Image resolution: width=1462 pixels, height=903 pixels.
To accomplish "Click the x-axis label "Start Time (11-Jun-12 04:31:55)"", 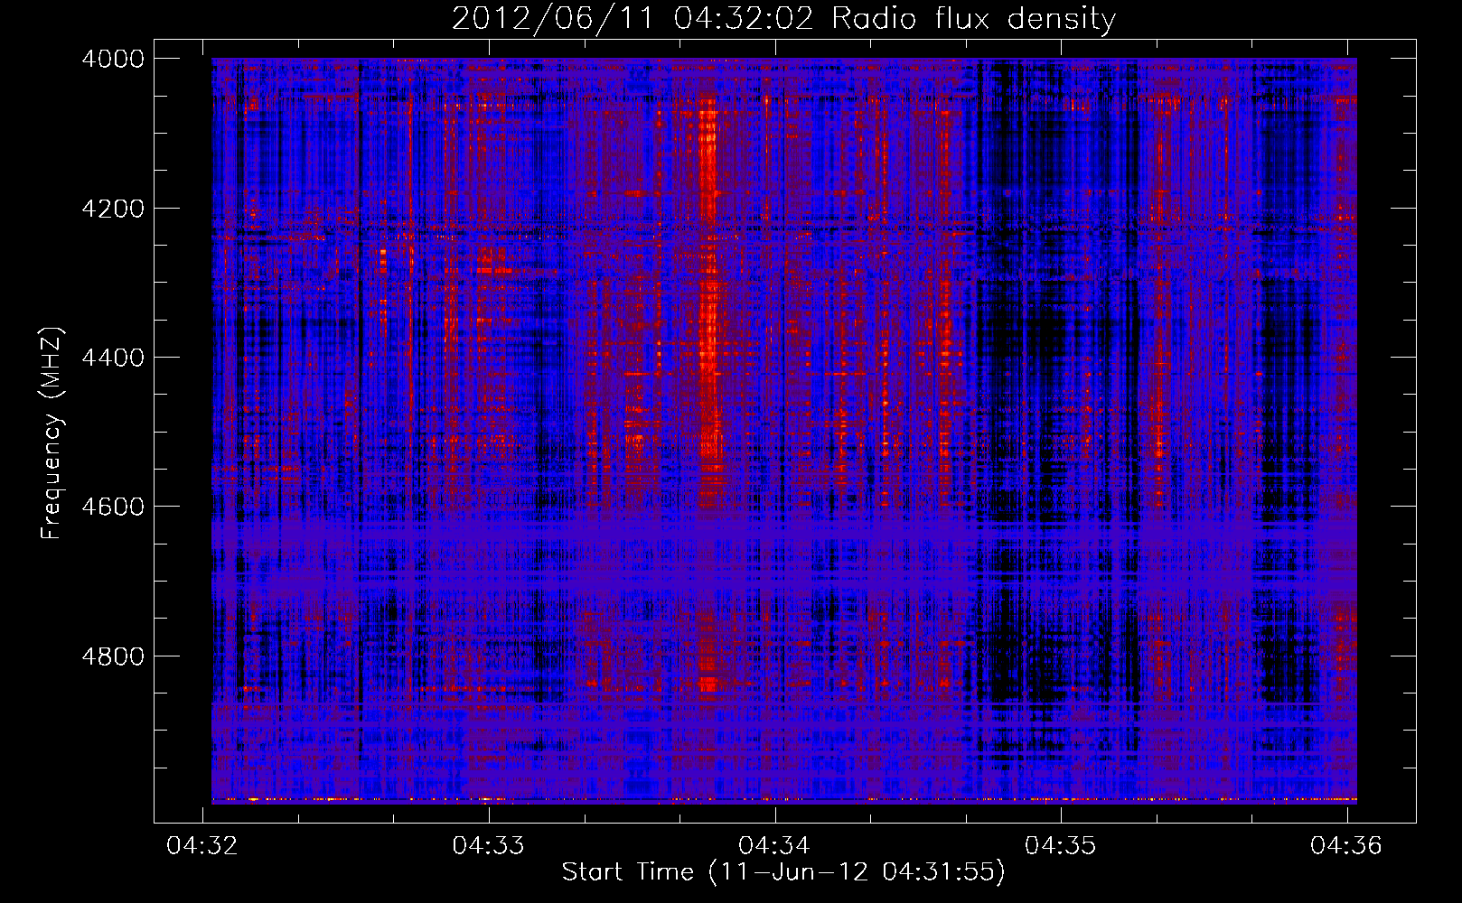I will (783, 871).
